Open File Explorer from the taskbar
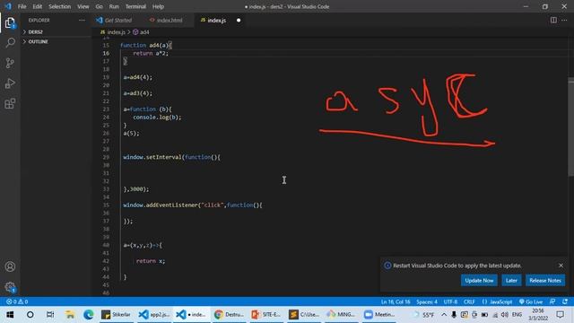This screenshot has height=323, width=574. pos(70,315)
